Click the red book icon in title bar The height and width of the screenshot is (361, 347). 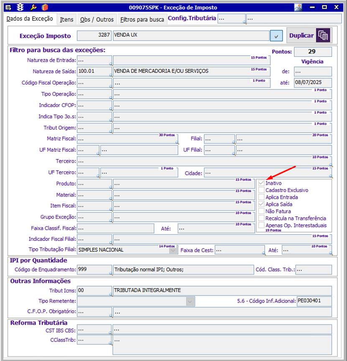45,8
